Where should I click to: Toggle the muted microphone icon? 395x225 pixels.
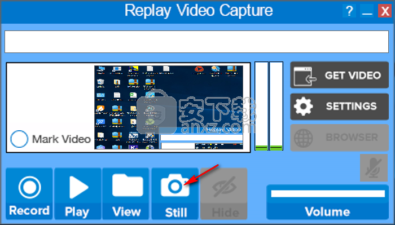pos(374,167)
